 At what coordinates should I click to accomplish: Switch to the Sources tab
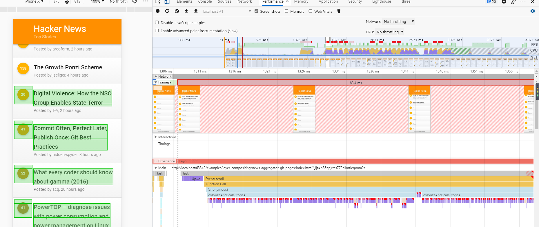pos(224,2)
